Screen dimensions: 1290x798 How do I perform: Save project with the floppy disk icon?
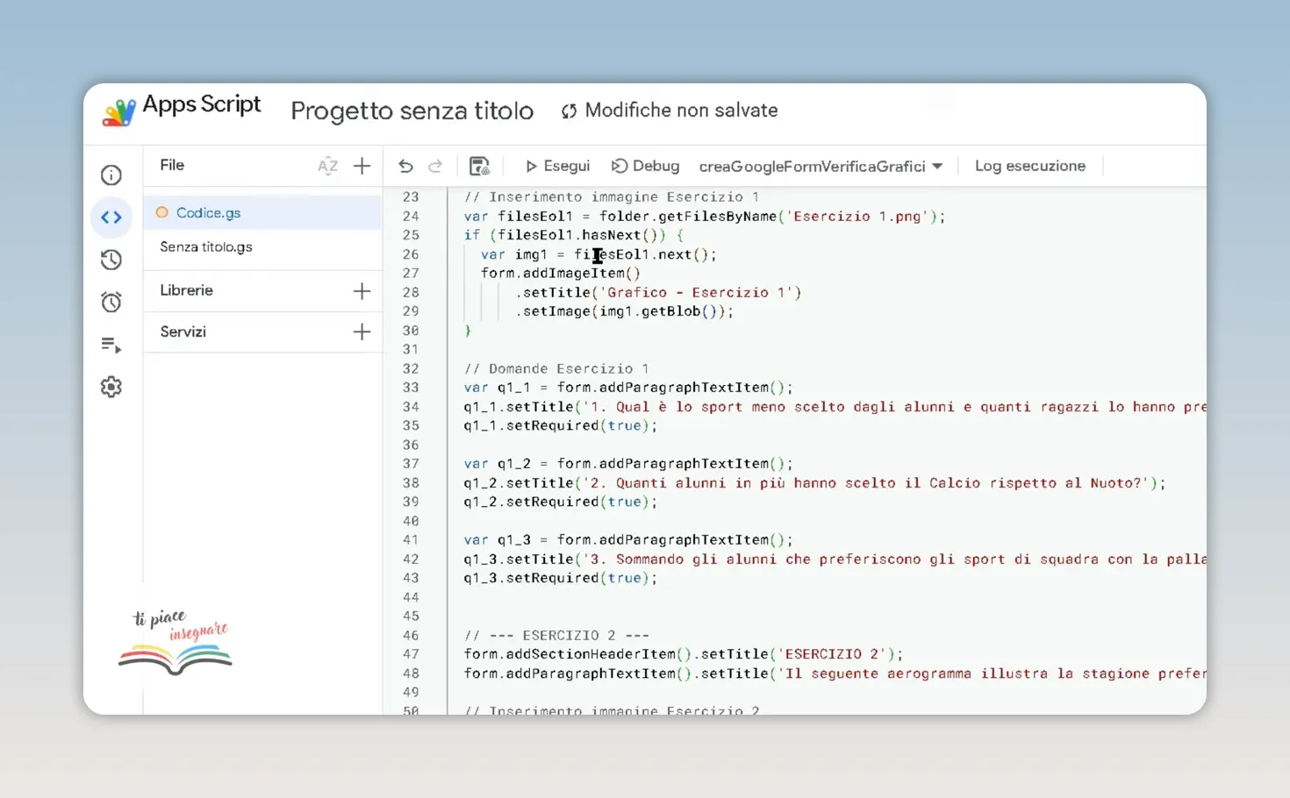pos(479,166)
